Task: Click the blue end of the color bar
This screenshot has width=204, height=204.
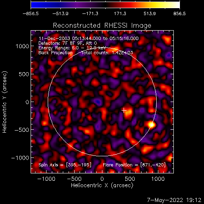Action: (x=34, y=5)
